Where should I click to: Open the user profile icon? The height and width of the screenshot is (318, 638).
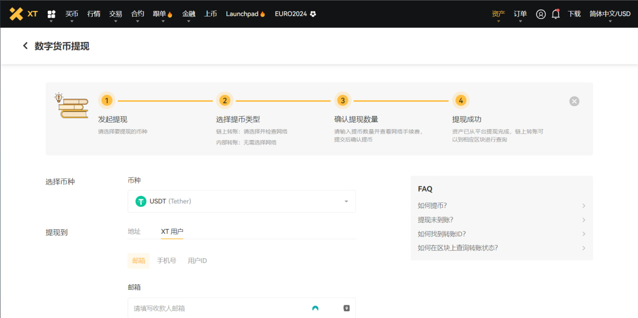[x=541, y=14]
